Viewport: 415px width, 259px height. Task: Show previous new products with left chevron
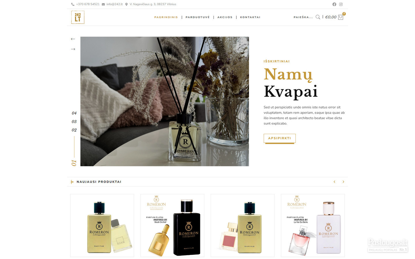(334, 182)
